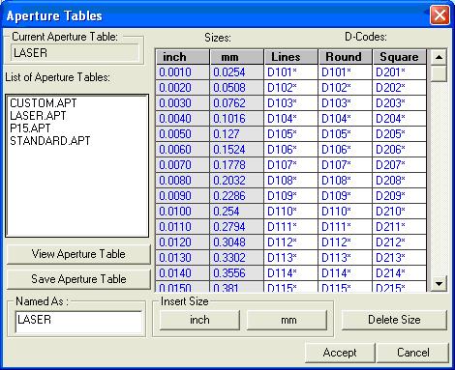The height and width of the screenshot is (370, 455).
Task: Select the D108* cell in Round column
Action: point(346,181)
